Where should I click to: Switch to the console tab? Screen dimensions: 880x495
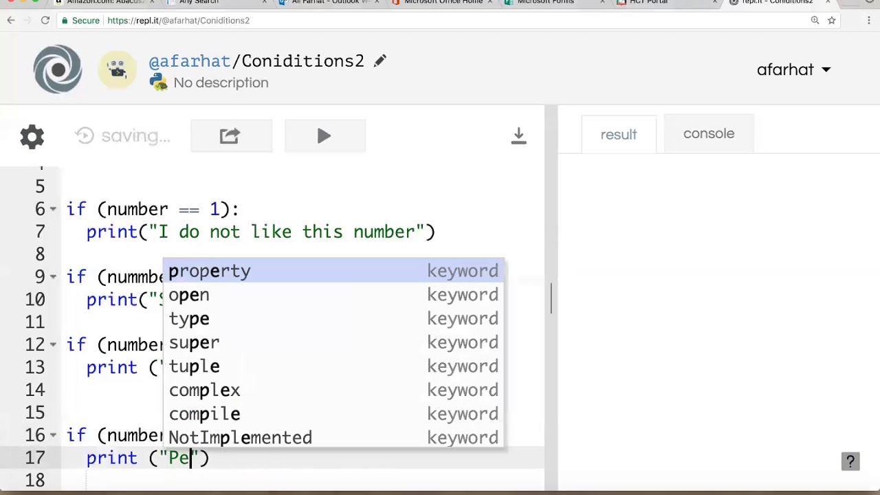pos(709,134)
